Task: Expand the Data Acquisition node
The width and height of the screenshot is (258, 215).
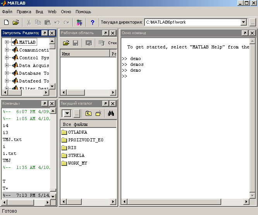Action: (x=7, y=65)
